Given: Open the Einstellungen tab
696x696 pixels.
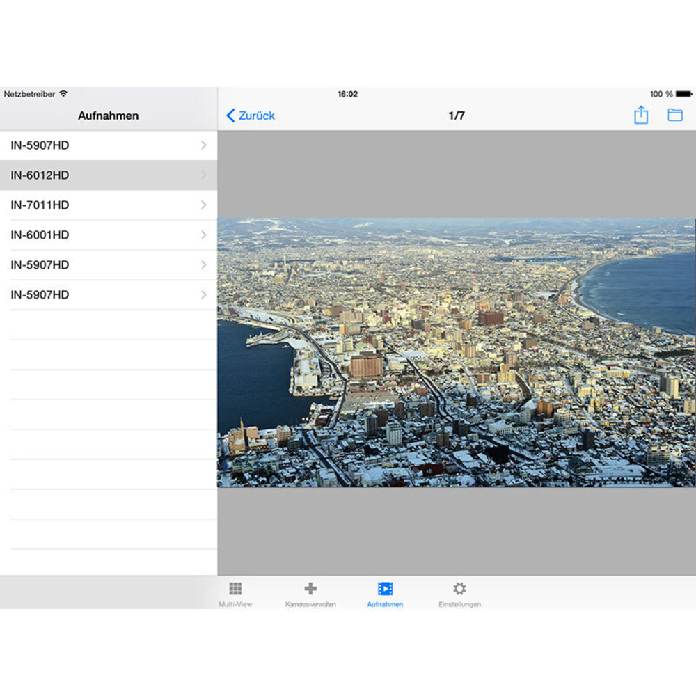Looking at the screenshot, I should coord(459,594).
